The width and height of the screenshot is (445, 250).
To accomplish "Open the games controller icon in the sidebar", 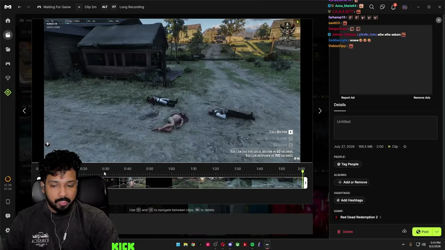I will 8,64.
